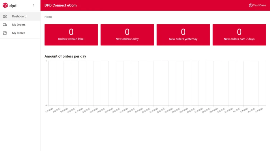Select the Orders without label card
The width and height of the screenshot is (270, 151).
pyautogui.click(x=71, y=35)
